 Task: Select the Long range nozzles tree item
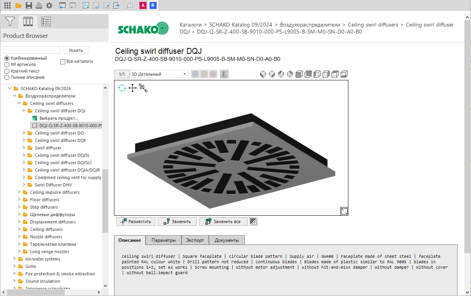tap(50, 252)
